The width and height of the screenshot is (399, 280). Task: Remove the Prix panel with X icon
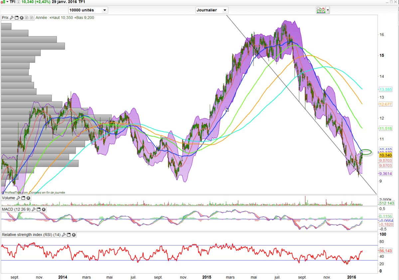coord(22,18)
